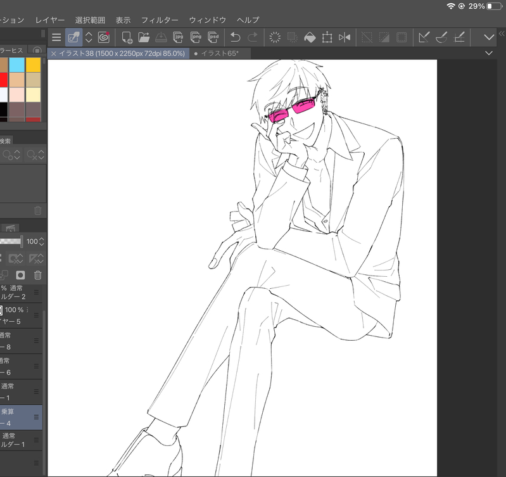Toggle the Scale/Rotate transform tool icon
This screenshot has height=477, width=506.
pos(327,37)
